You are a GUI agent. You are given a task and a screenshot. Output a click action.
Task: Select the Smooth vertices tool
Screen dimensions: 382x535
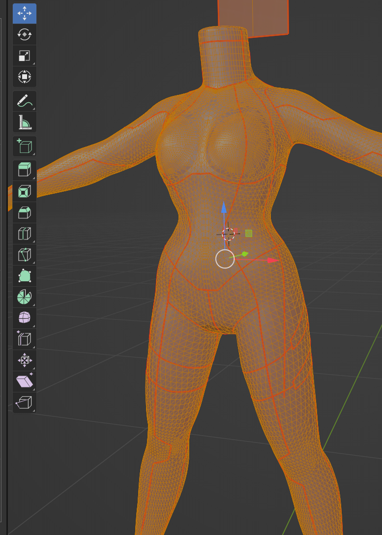click(25, 318)
